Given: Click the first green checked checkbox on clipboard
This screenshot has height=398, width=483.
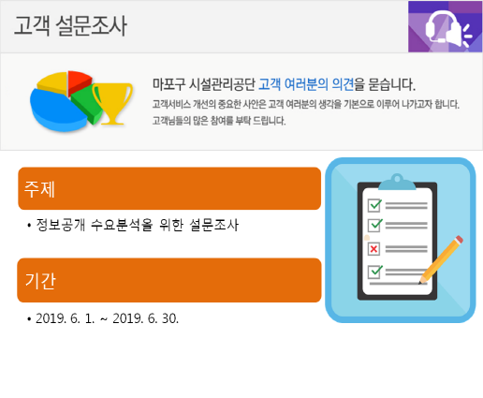Looking at the screenshot, I should coord(374,205).
